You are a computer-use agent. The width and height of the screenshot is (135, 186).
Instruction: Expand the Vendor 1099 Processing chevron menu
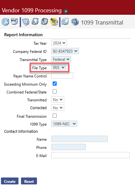pos(66,11)
